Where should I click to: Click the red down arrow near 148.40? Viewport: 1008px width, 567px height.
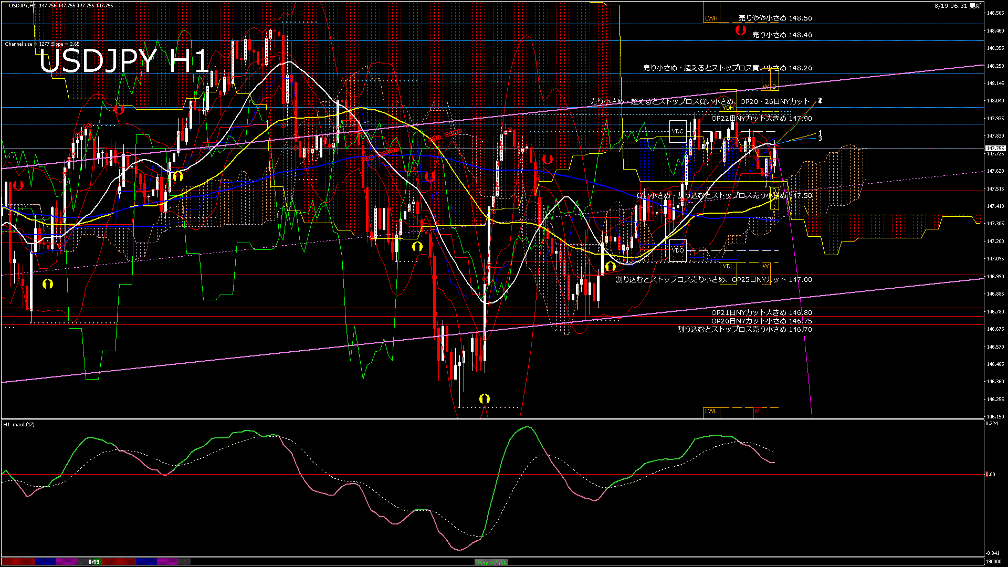pos(740,30)
